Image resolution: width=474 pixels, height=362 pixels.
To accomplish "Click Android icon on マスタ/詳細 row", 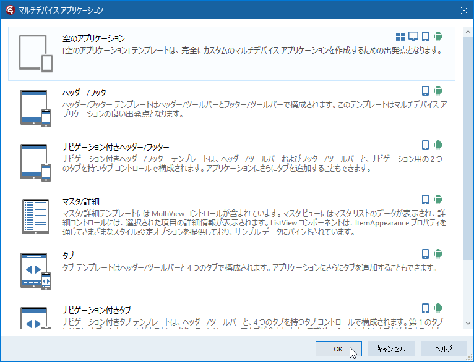I will click(438, 200).
